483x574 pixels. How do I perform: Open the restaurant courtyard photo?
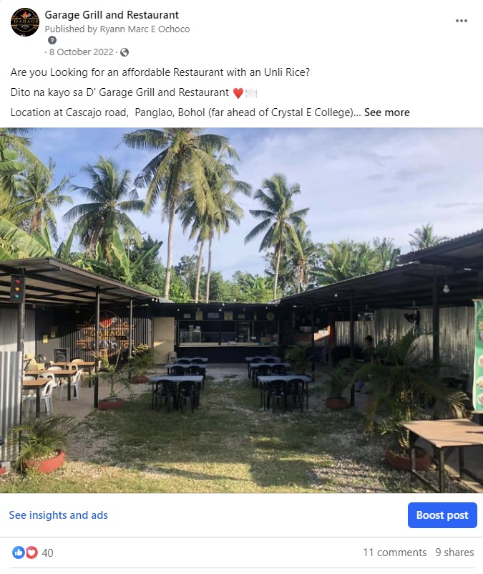pyautogui.click(x=241, y=310)
